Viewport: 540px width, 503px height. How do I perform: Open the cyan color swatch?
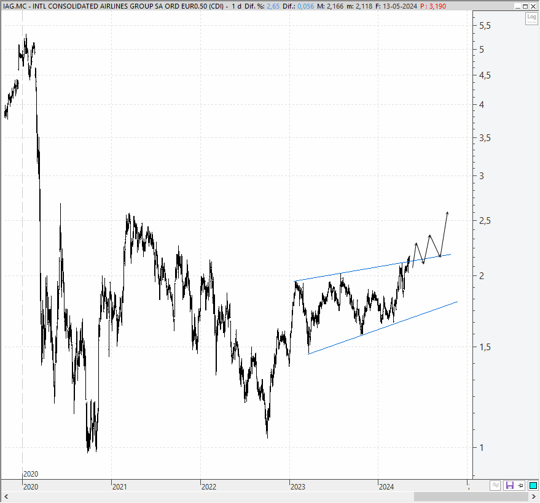point(533,485)
